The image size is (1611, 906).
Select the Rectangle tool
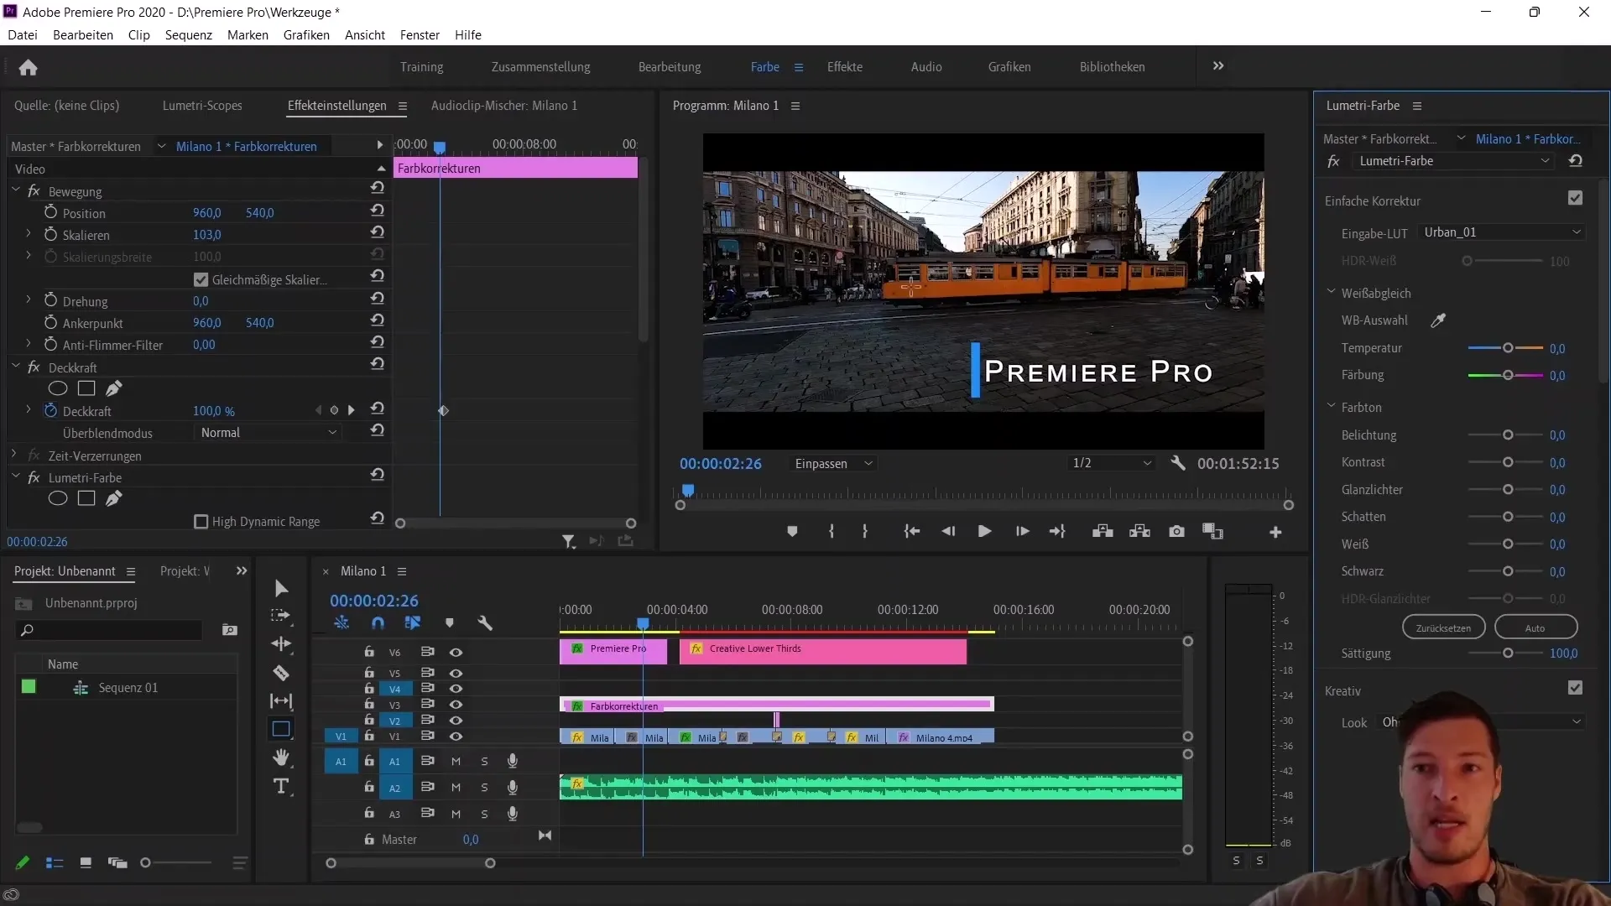pyautogui.click(x=281, y=729)
